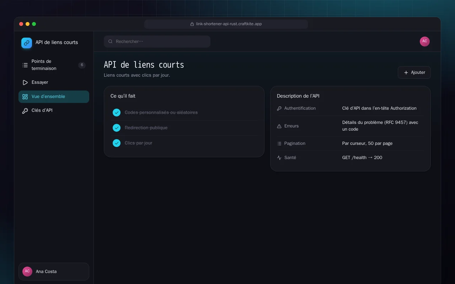Go to the Essayer section
The width and height of the screenshot is (455, 284).
point(54,82)
